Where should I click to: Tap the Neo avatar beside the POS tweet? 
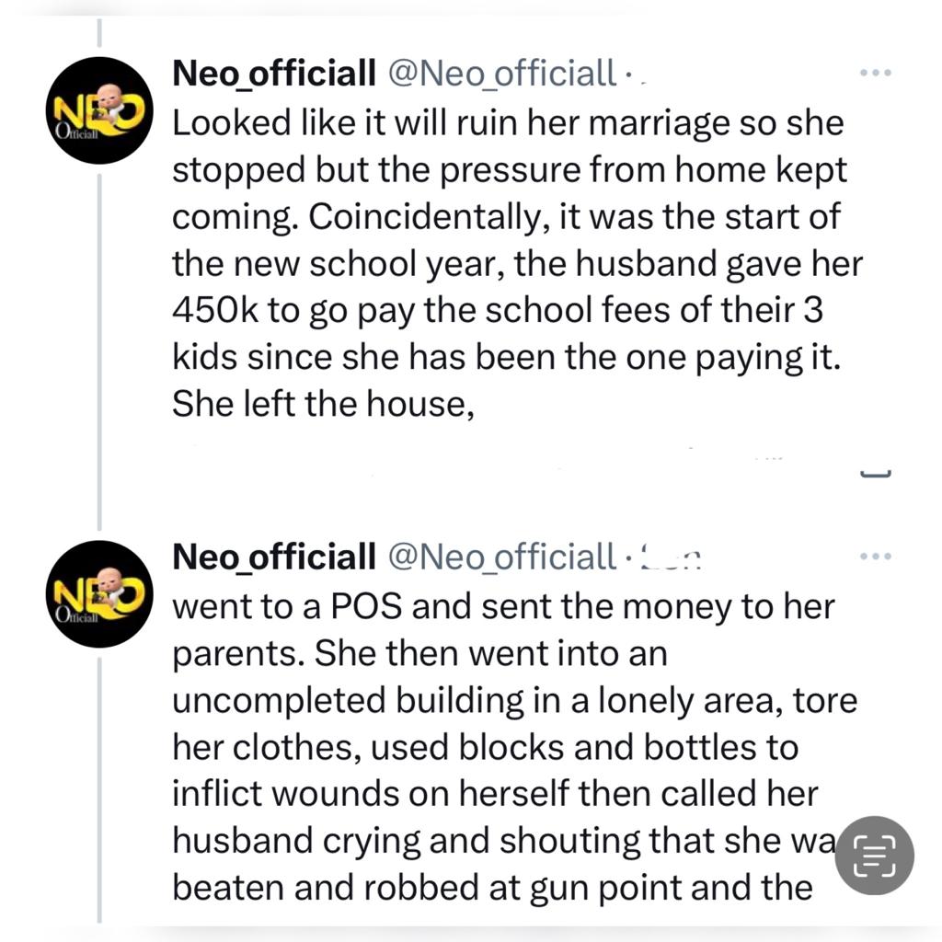pyautogui.click(x=99, y=593)
